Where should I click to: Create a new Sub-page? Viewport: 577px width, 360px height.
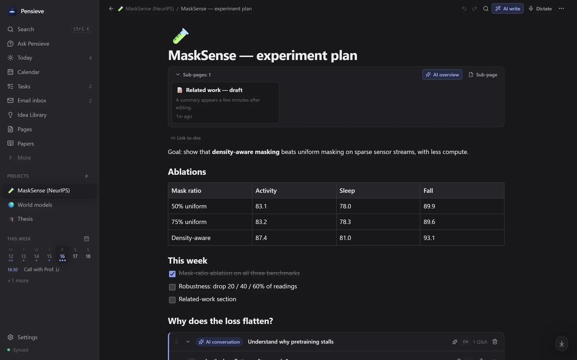click(x=483, y=75)
